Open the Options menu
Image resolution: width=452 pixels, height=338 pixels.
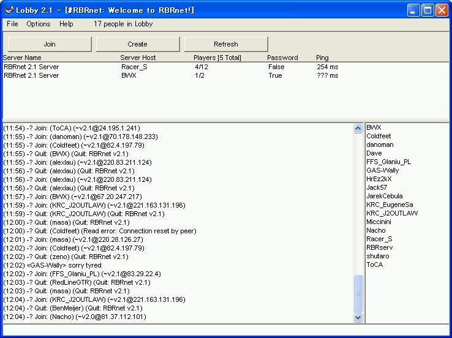(38, 24)
